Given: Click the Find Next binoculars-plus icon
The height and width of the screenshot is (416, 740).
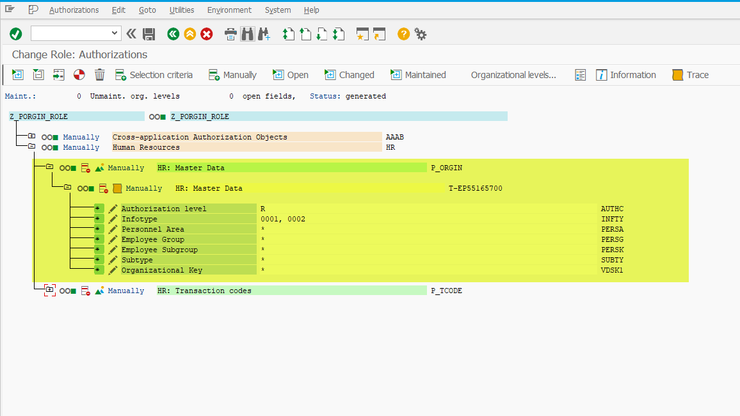Looking at the screenshot, I should [264, 34].
